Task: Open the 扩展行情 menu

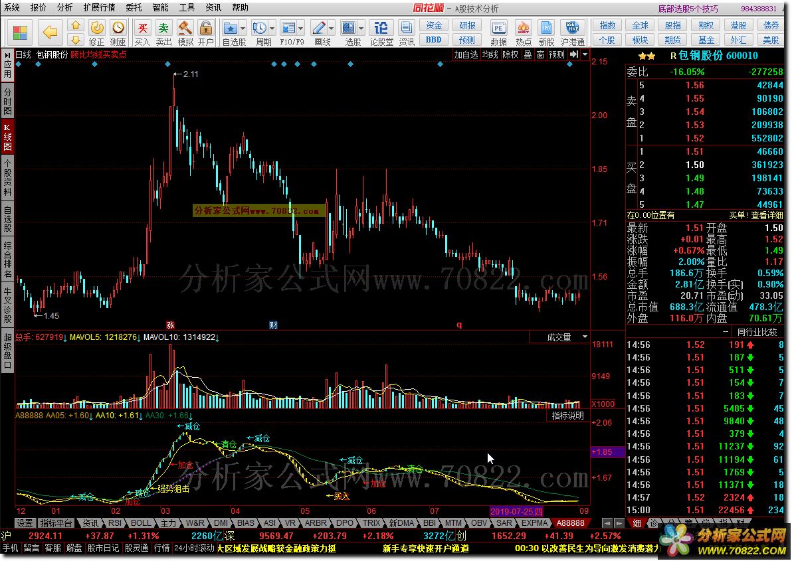Action: coord(99,7)
